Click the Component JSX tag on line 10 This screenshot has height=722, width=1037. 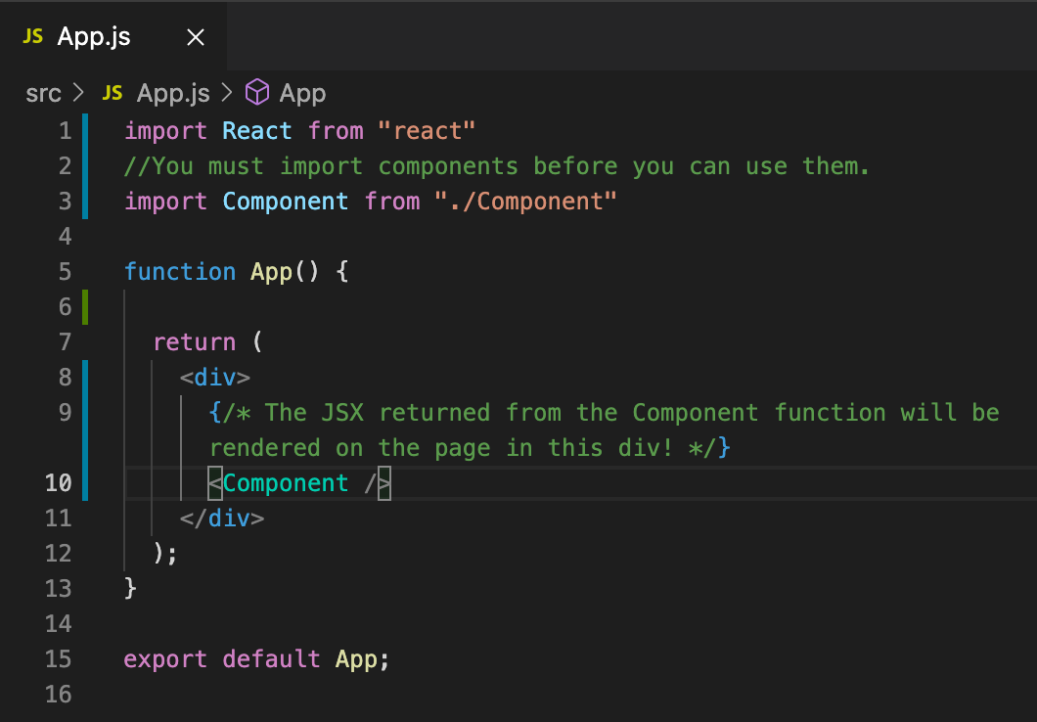coord(285,482)
